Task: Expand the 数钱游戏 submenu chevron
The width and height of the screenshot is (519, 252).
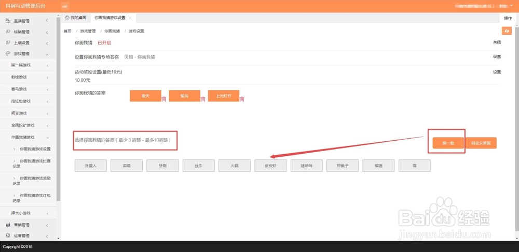Action: (47, 78)
